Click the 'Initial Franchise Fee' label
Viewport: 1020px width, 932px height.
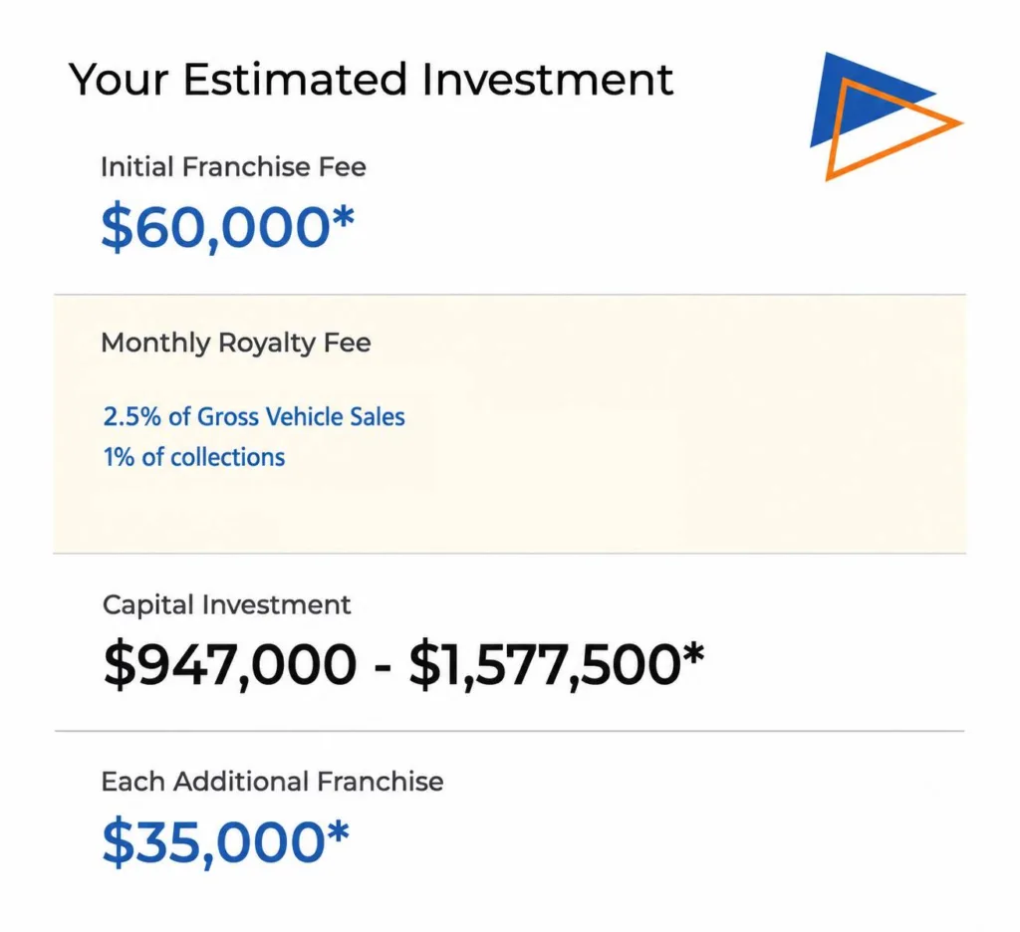pyautogui.click(x=233, y=167)
